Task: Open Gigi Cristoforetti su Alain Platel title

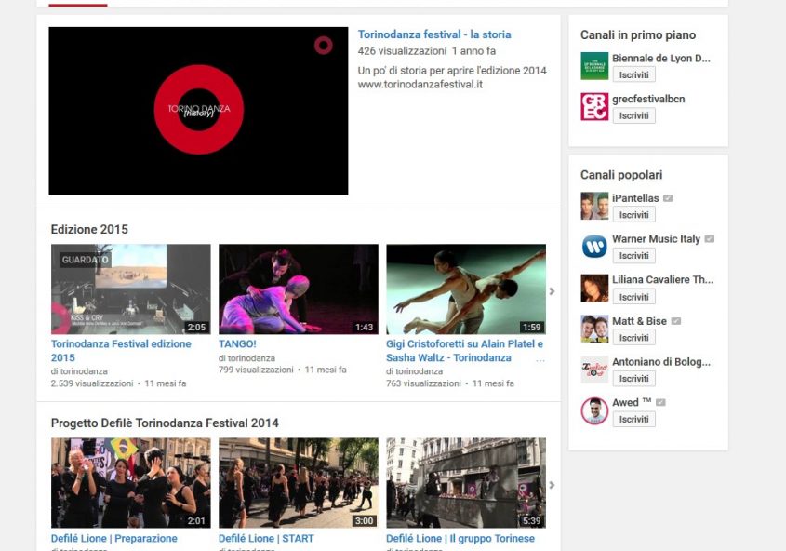Action: (x=464, y=351)
